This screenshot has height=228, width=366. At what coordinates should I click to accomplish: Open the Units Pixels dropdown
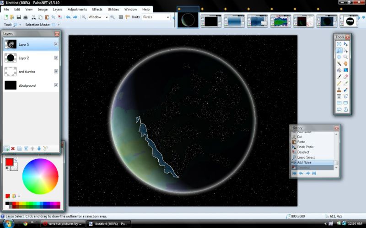[x=167, y=17]
